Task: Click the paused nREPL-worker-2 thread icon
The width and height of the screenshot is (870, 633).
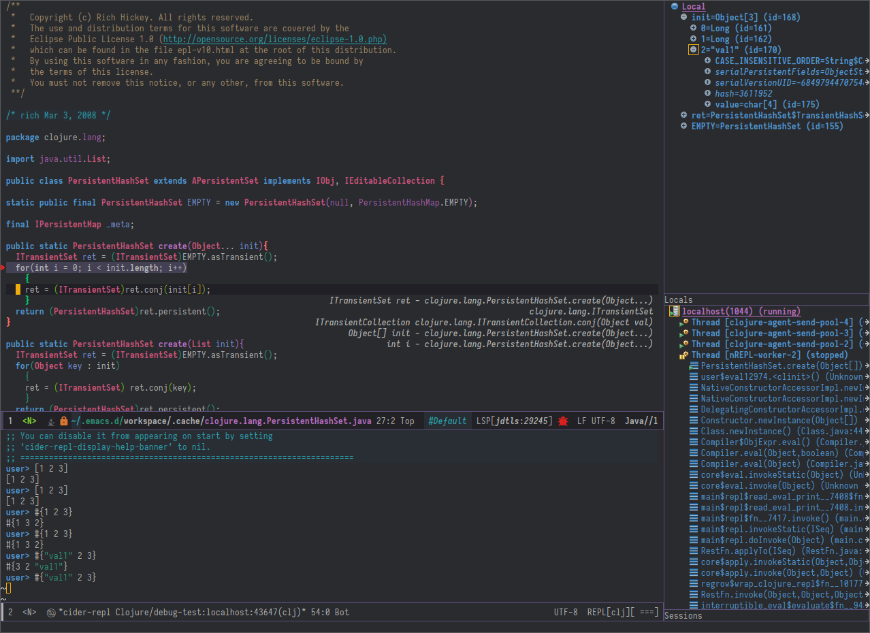Action: pos(683,355)
